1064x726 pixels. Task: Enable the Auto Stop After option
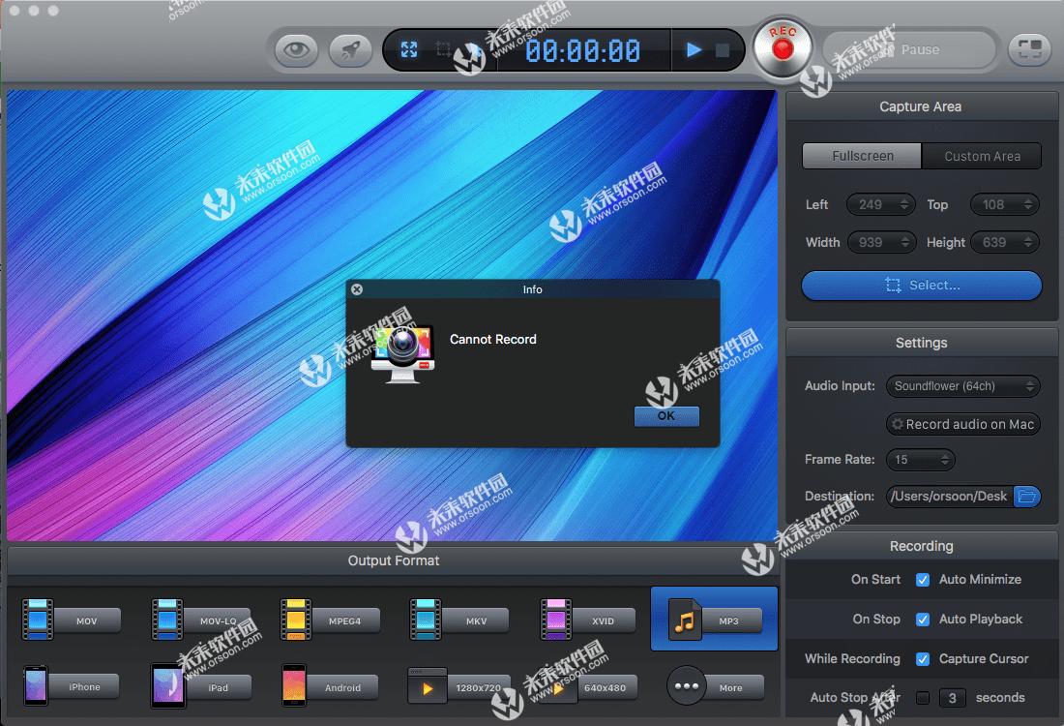click(925, 697)
